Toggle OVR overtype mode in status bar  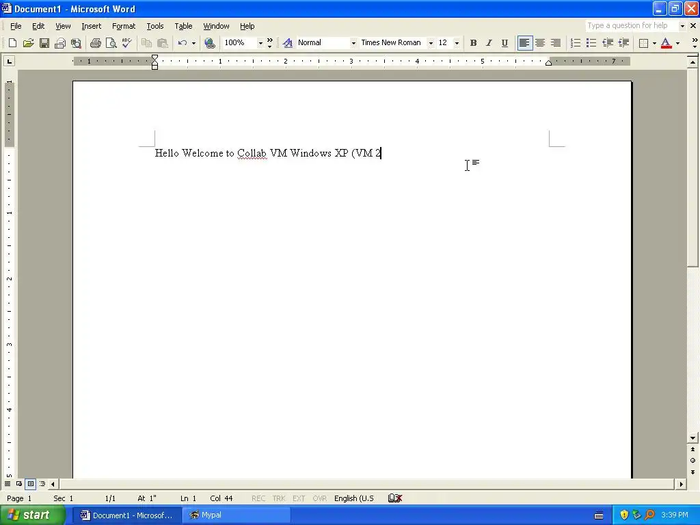tap(320, 498)
